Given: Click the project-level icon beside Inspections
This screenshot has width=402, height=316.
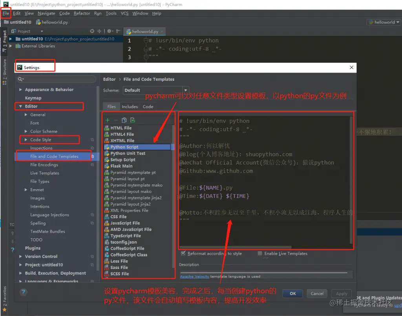Looking at the screenshot, I should click(x=92, y=148).
